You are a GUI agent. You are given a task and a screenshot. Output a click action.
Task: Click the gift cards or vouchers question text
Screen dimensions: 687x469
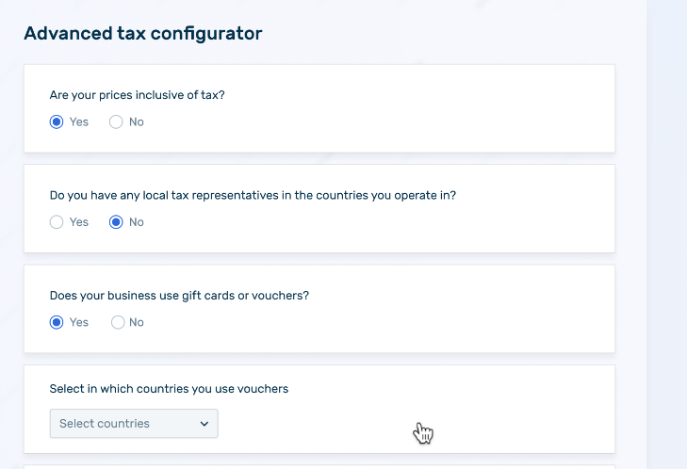pos(179,296)
